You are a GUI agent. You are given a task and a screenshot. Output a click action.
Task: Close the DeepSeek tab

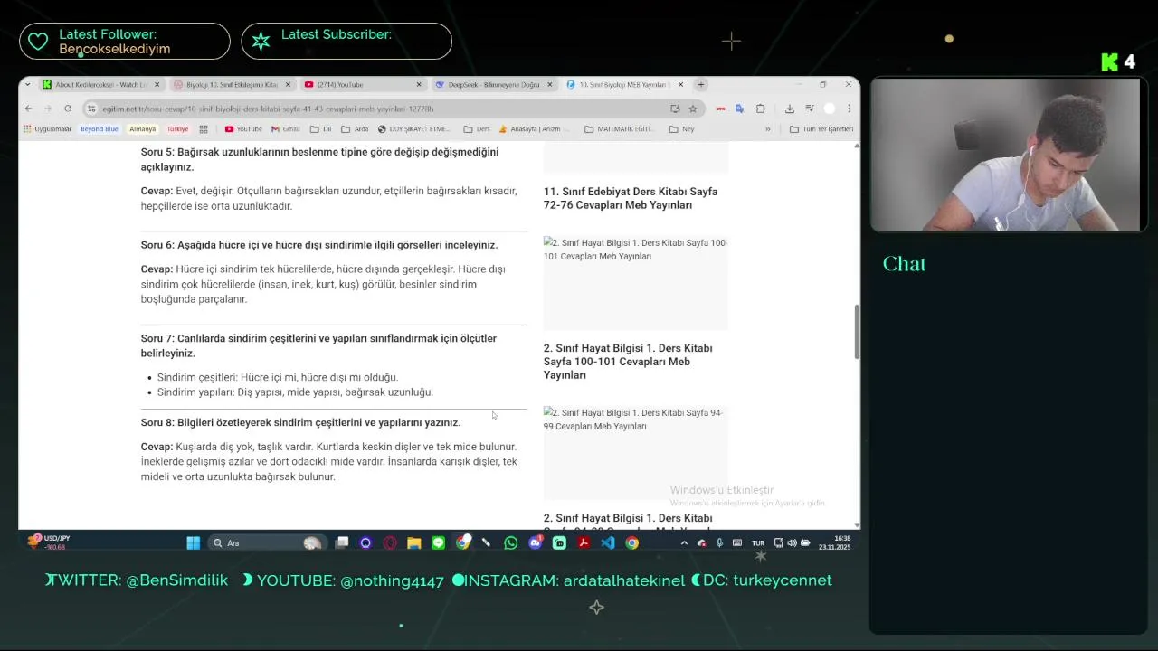coord(549,85)
